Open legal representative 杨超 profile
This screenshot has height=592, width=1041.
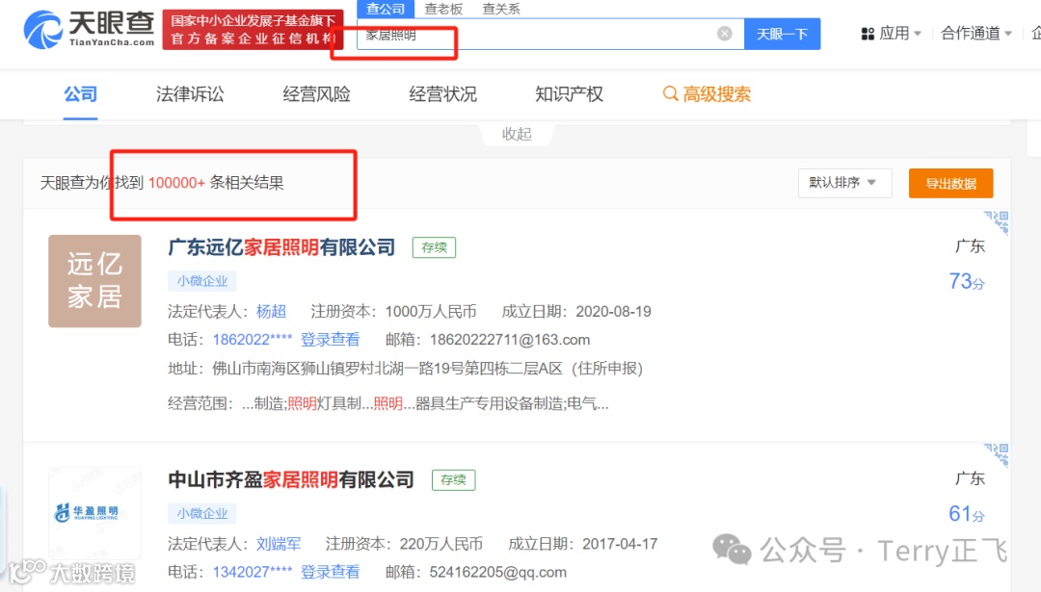pos(272,312)
